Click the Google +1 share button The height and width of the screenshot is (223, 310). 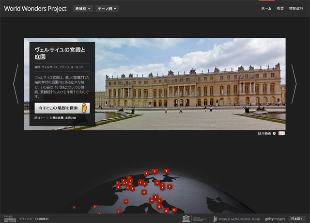(x=281, y=133)
